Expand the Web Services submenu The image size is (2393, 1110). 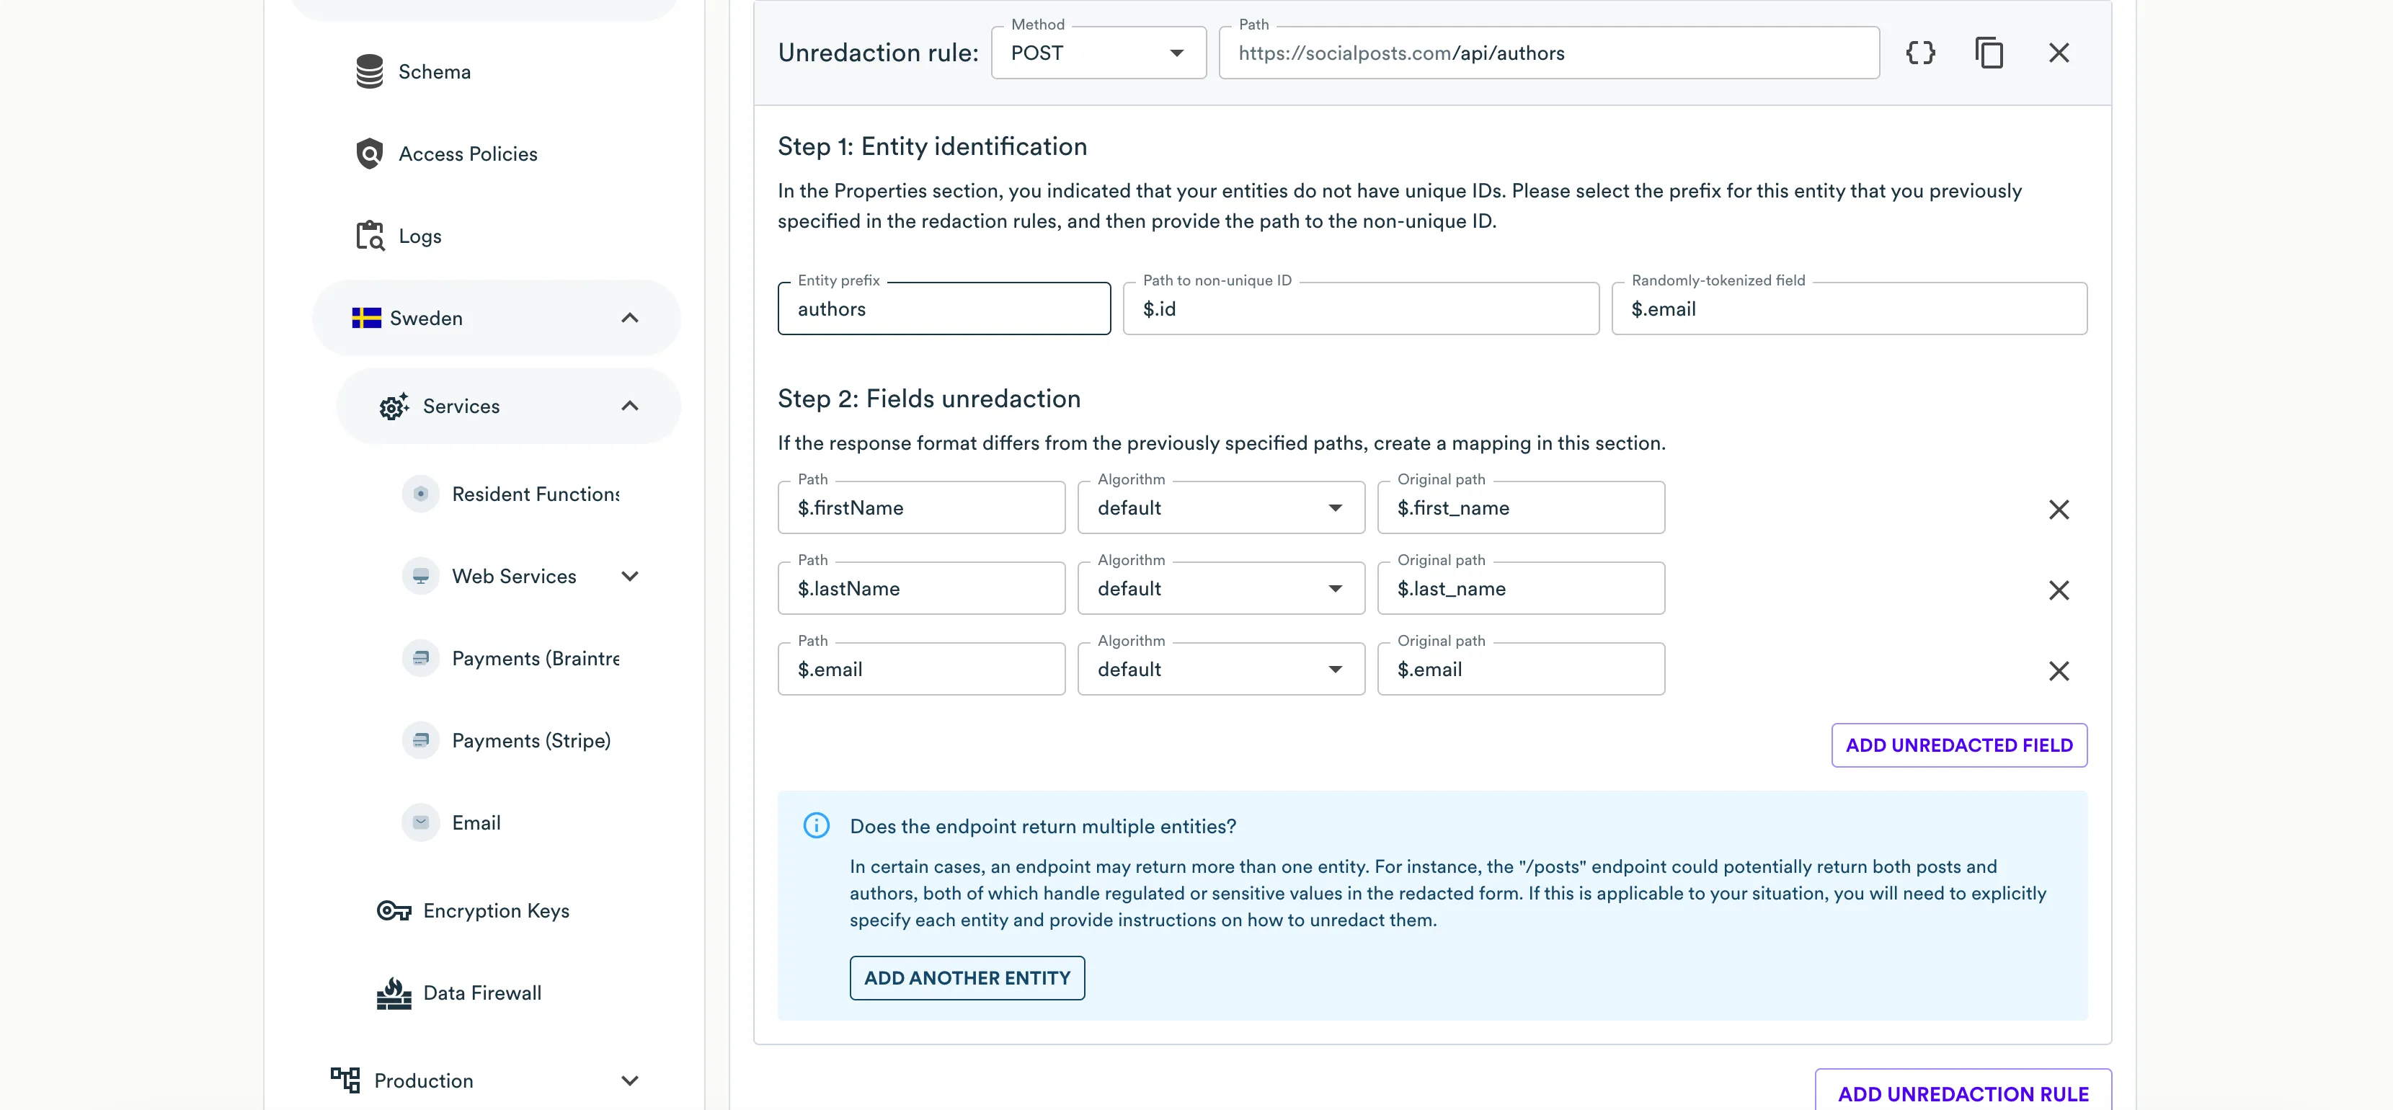point(629,577)
